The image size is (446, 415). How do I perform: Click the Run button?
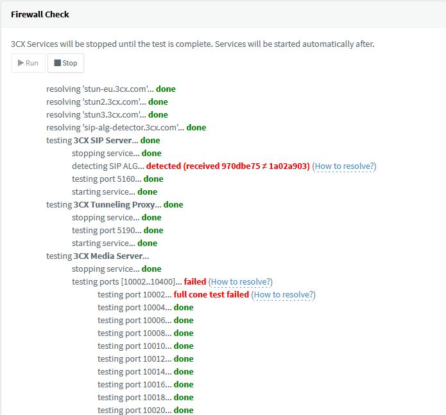coord(28,63)
